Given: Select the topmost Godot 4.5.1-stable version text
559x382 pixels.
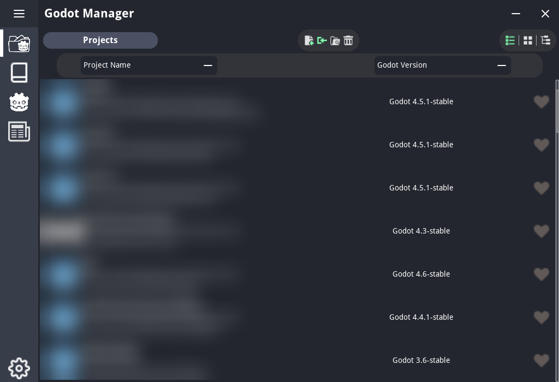Looking at the screenshot, I should 421,102.
